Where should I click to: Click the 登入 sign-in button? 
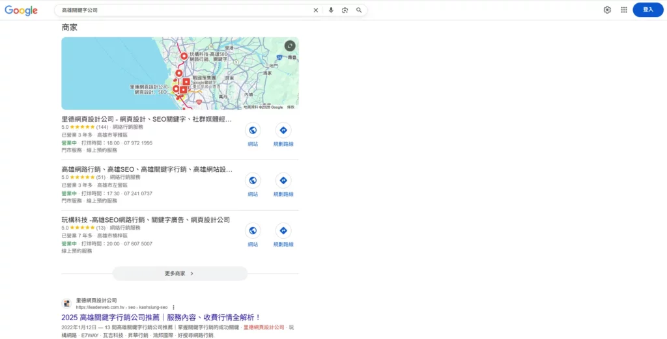tap(648, 10)
